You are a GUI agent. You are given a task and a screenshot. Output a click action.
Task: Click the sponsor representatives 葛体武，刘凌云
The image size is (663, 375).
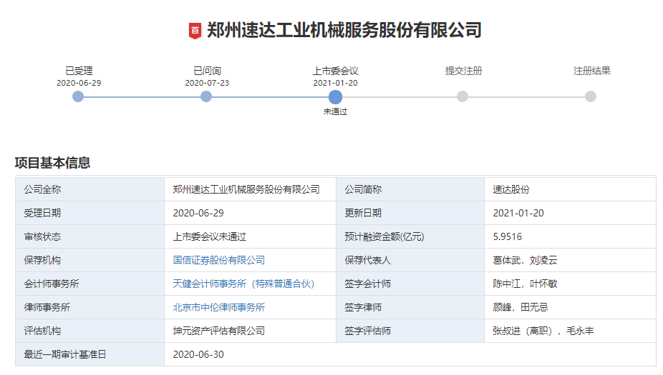pos(525,260)
